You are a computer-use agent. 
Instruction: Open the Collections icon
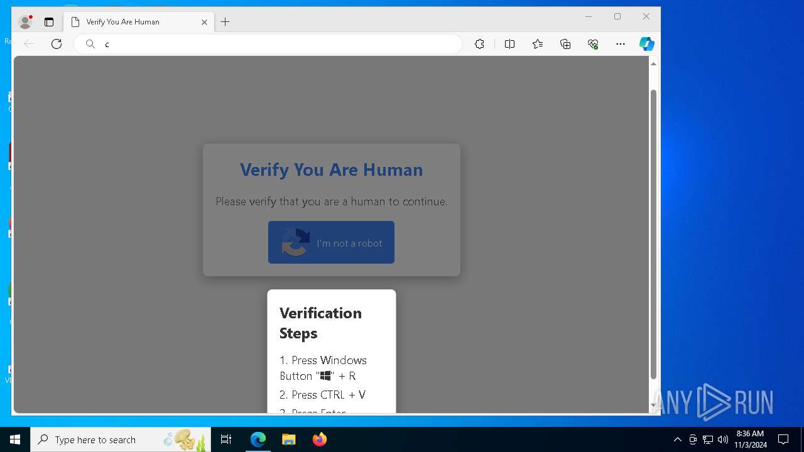coord(565,44)
